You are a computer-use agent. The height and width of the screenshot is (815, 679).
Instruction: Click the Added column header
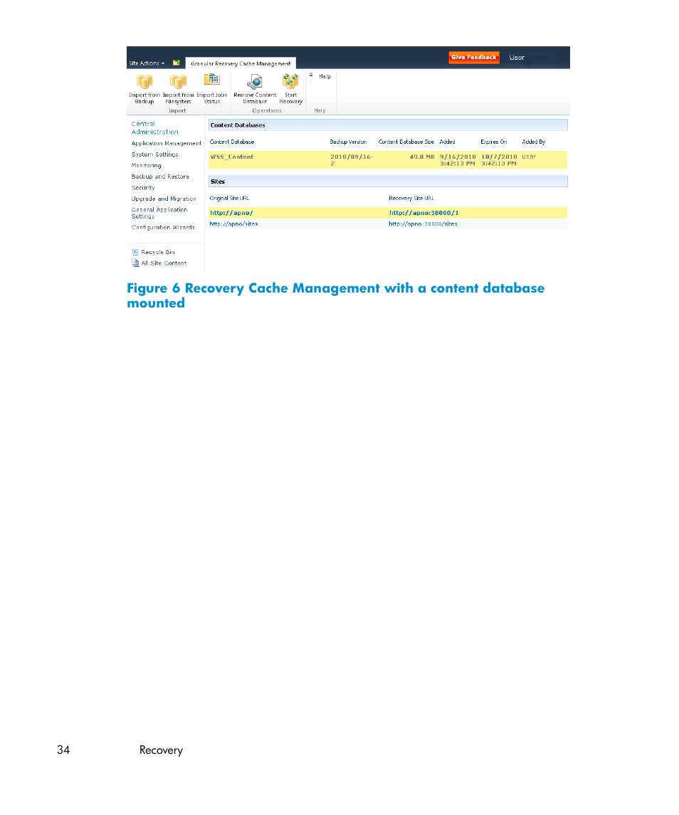point(447,142)
